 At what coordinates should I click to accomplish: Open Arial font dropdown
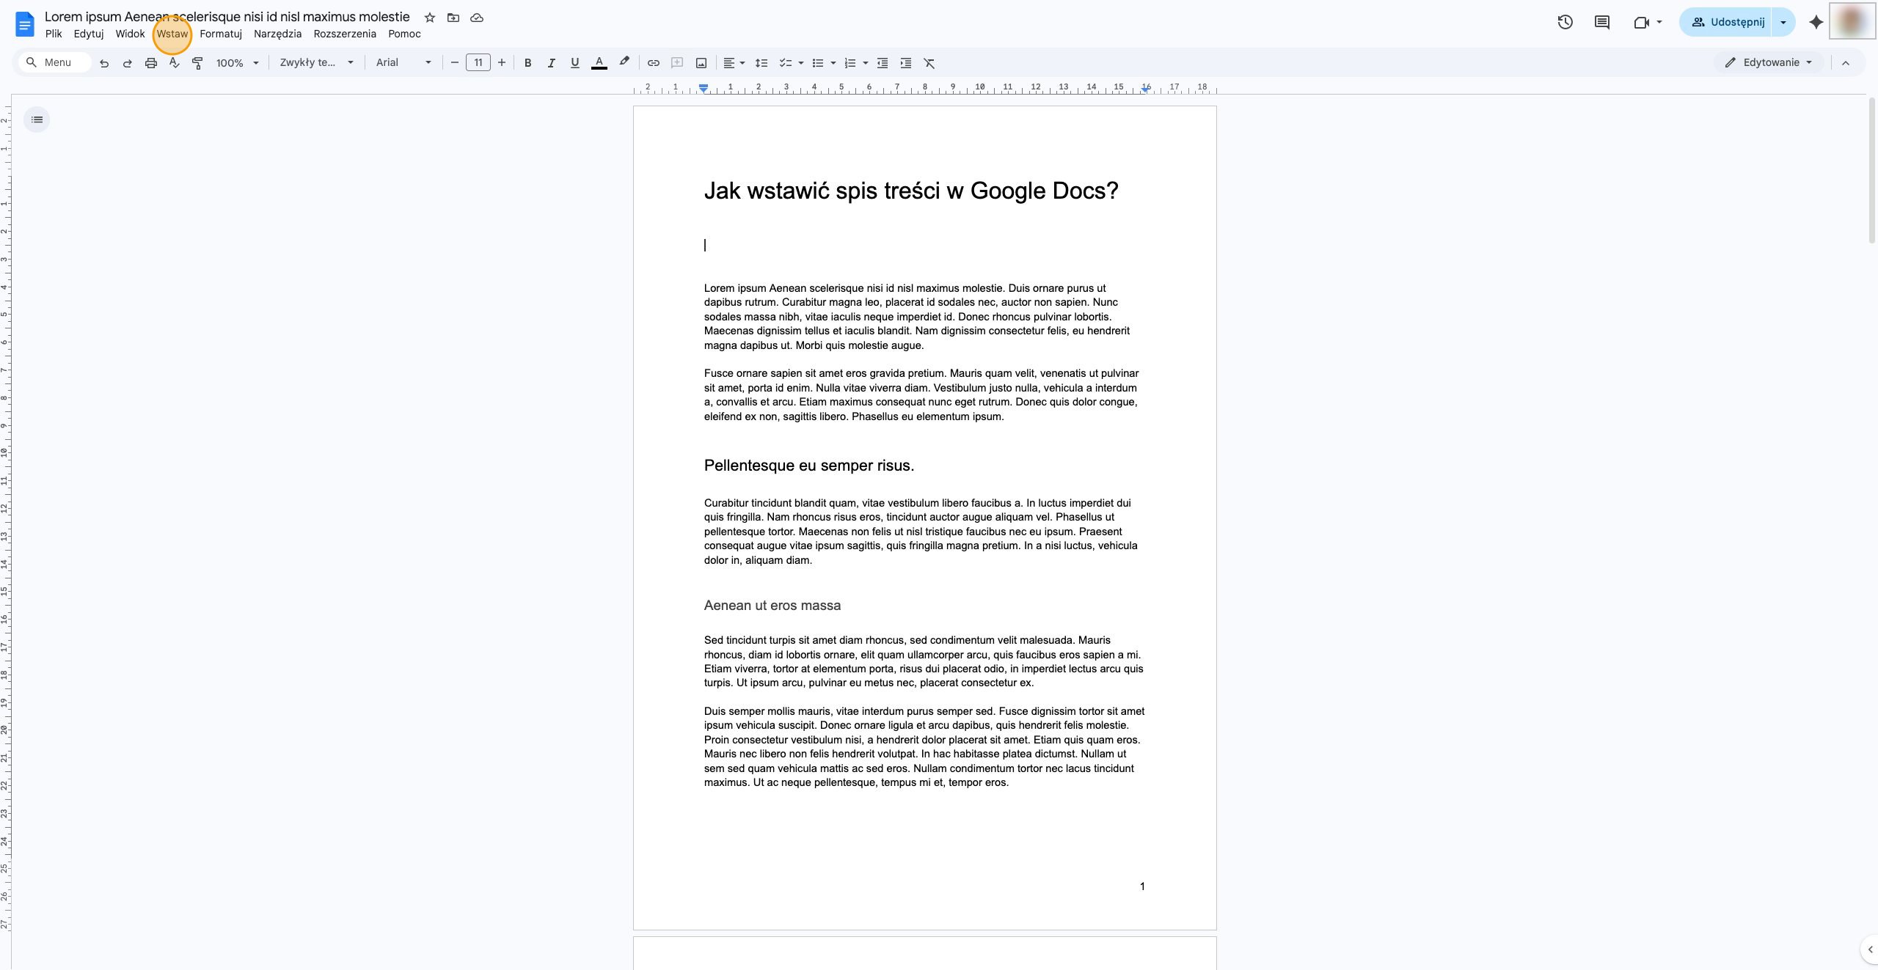click(403, 63)
